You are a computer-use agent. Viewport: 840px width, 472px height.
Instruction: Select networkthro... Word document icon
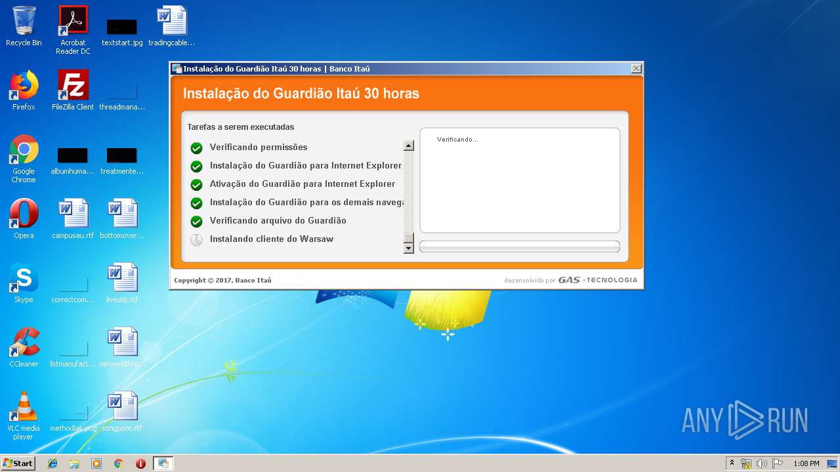[x=122, y=347]
